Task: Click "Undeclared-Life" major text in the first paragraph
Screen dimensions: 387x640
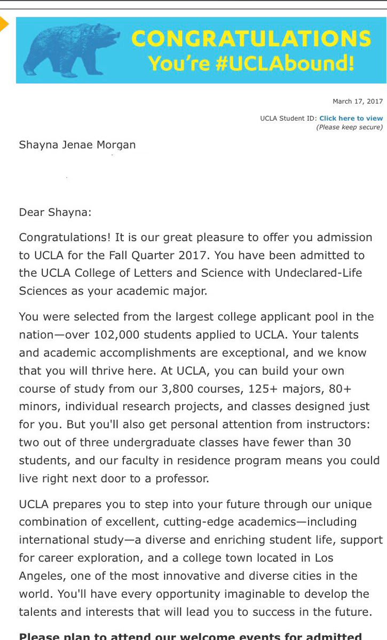Action: [x=318, y=273]
